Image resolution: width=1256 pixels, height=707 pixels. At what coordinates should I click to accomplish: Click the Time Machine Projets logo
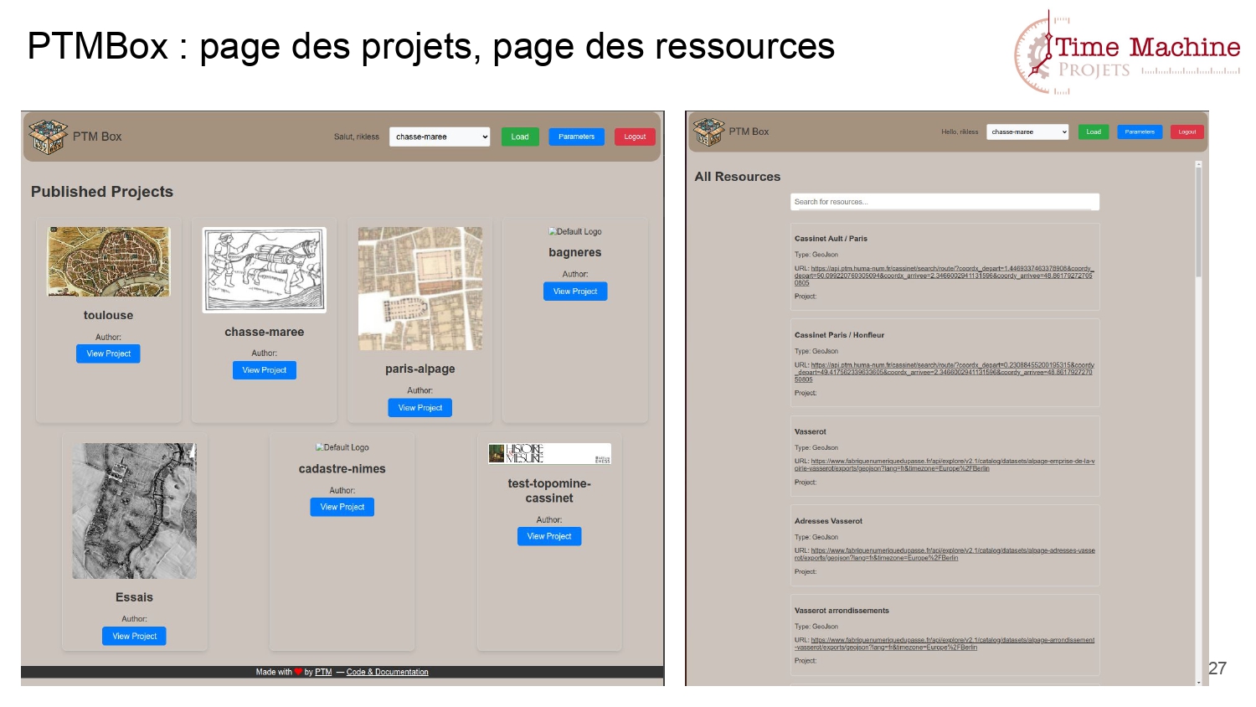point(1126,53)
